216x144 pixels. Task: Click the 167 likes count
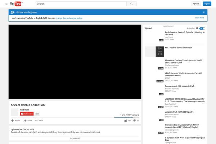click(130, 121)
